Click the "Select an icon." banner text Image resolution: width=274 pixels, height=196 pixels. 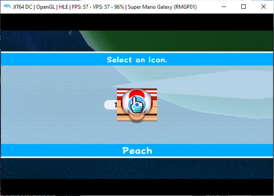coord(137,60)
